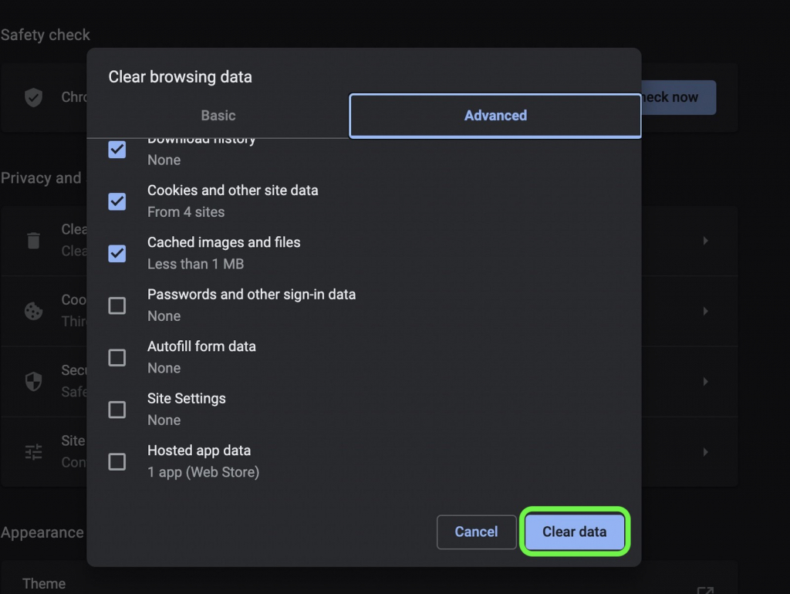Click the 'Hosted app data' label
Screen dimensions: 790x594
[199, 451]
